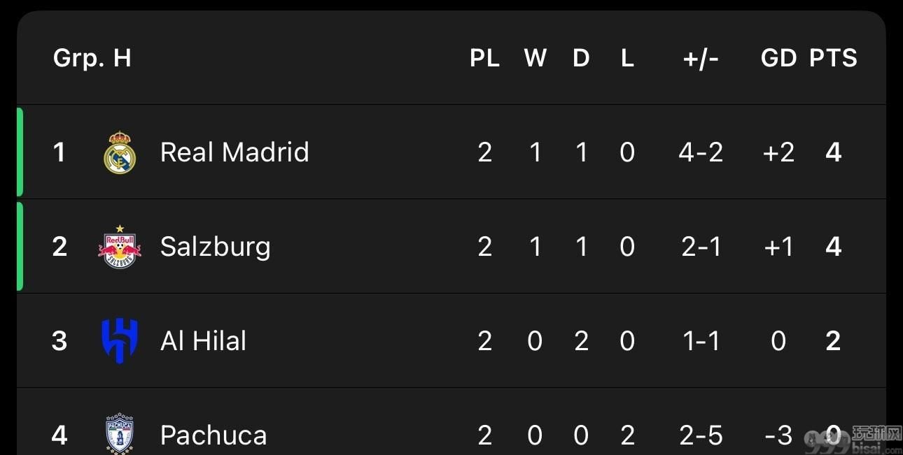Click the PTS column header

833,58
